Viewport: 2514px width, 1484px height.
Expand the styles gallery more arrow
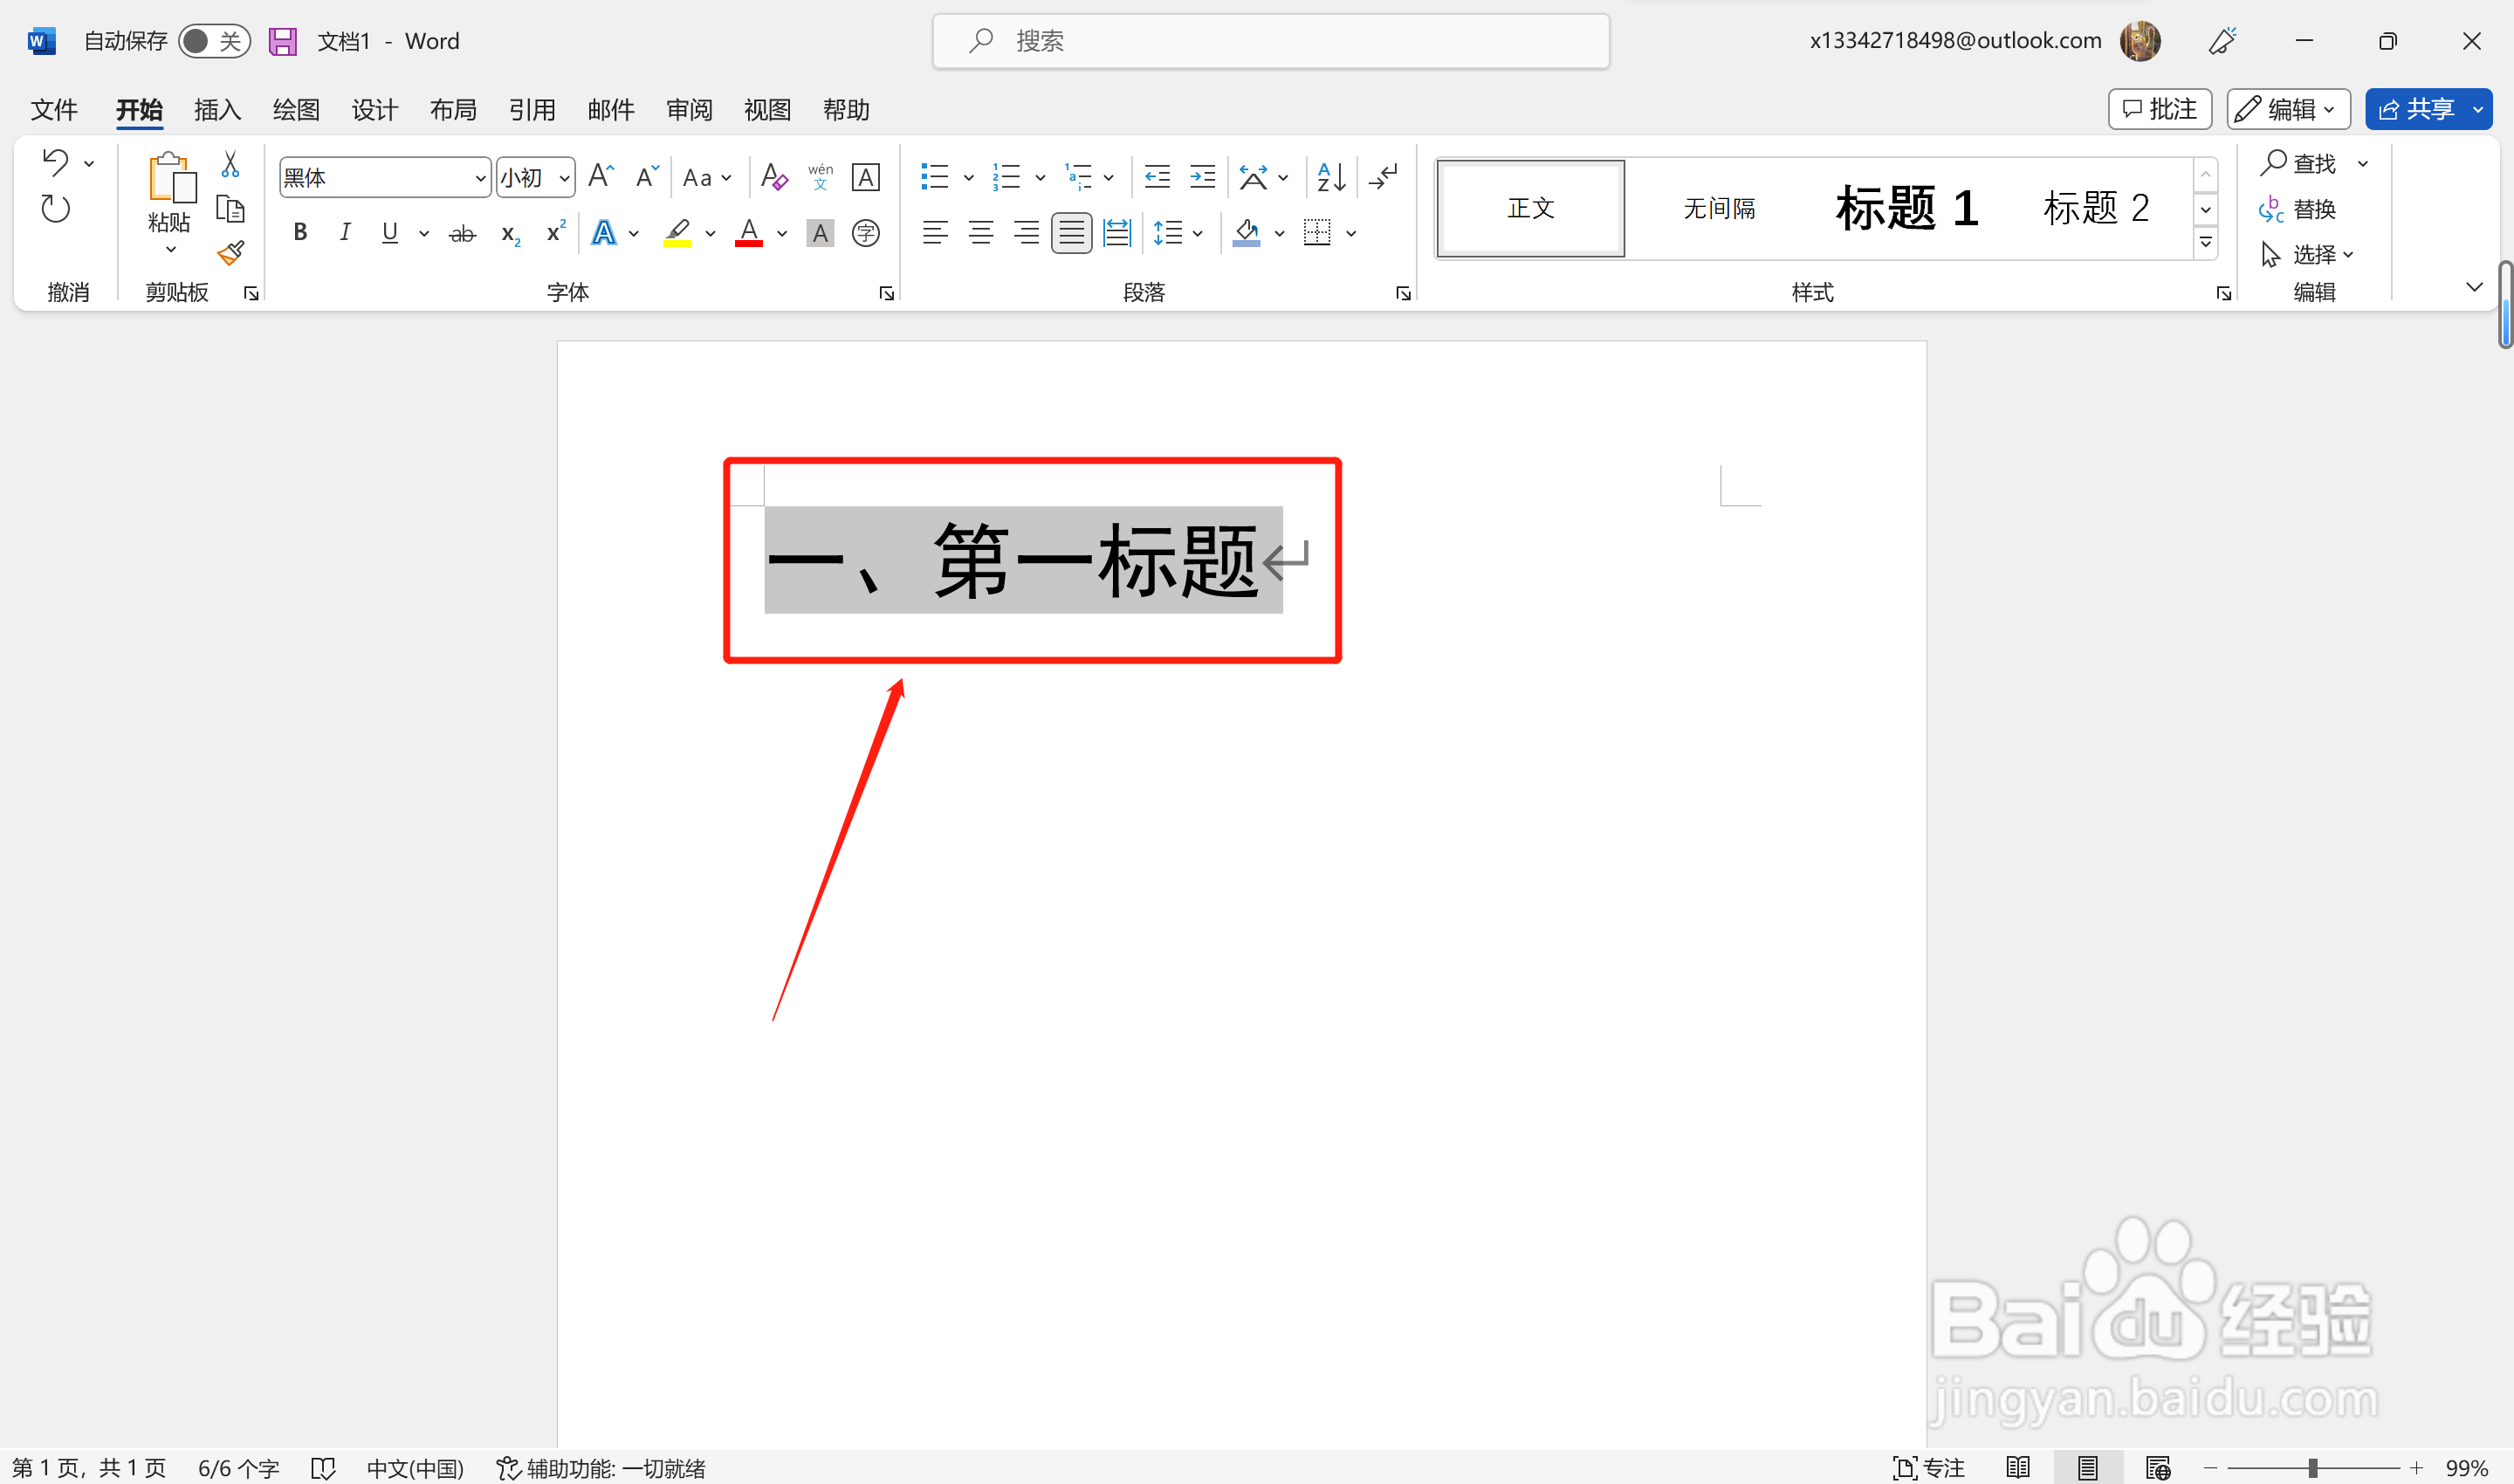click(2205, 243)
